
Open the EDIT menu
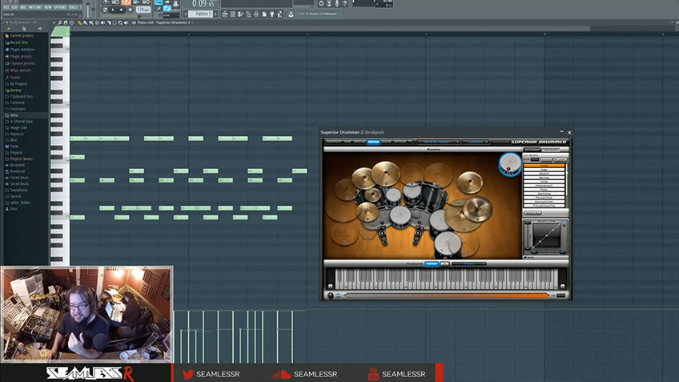14,7
